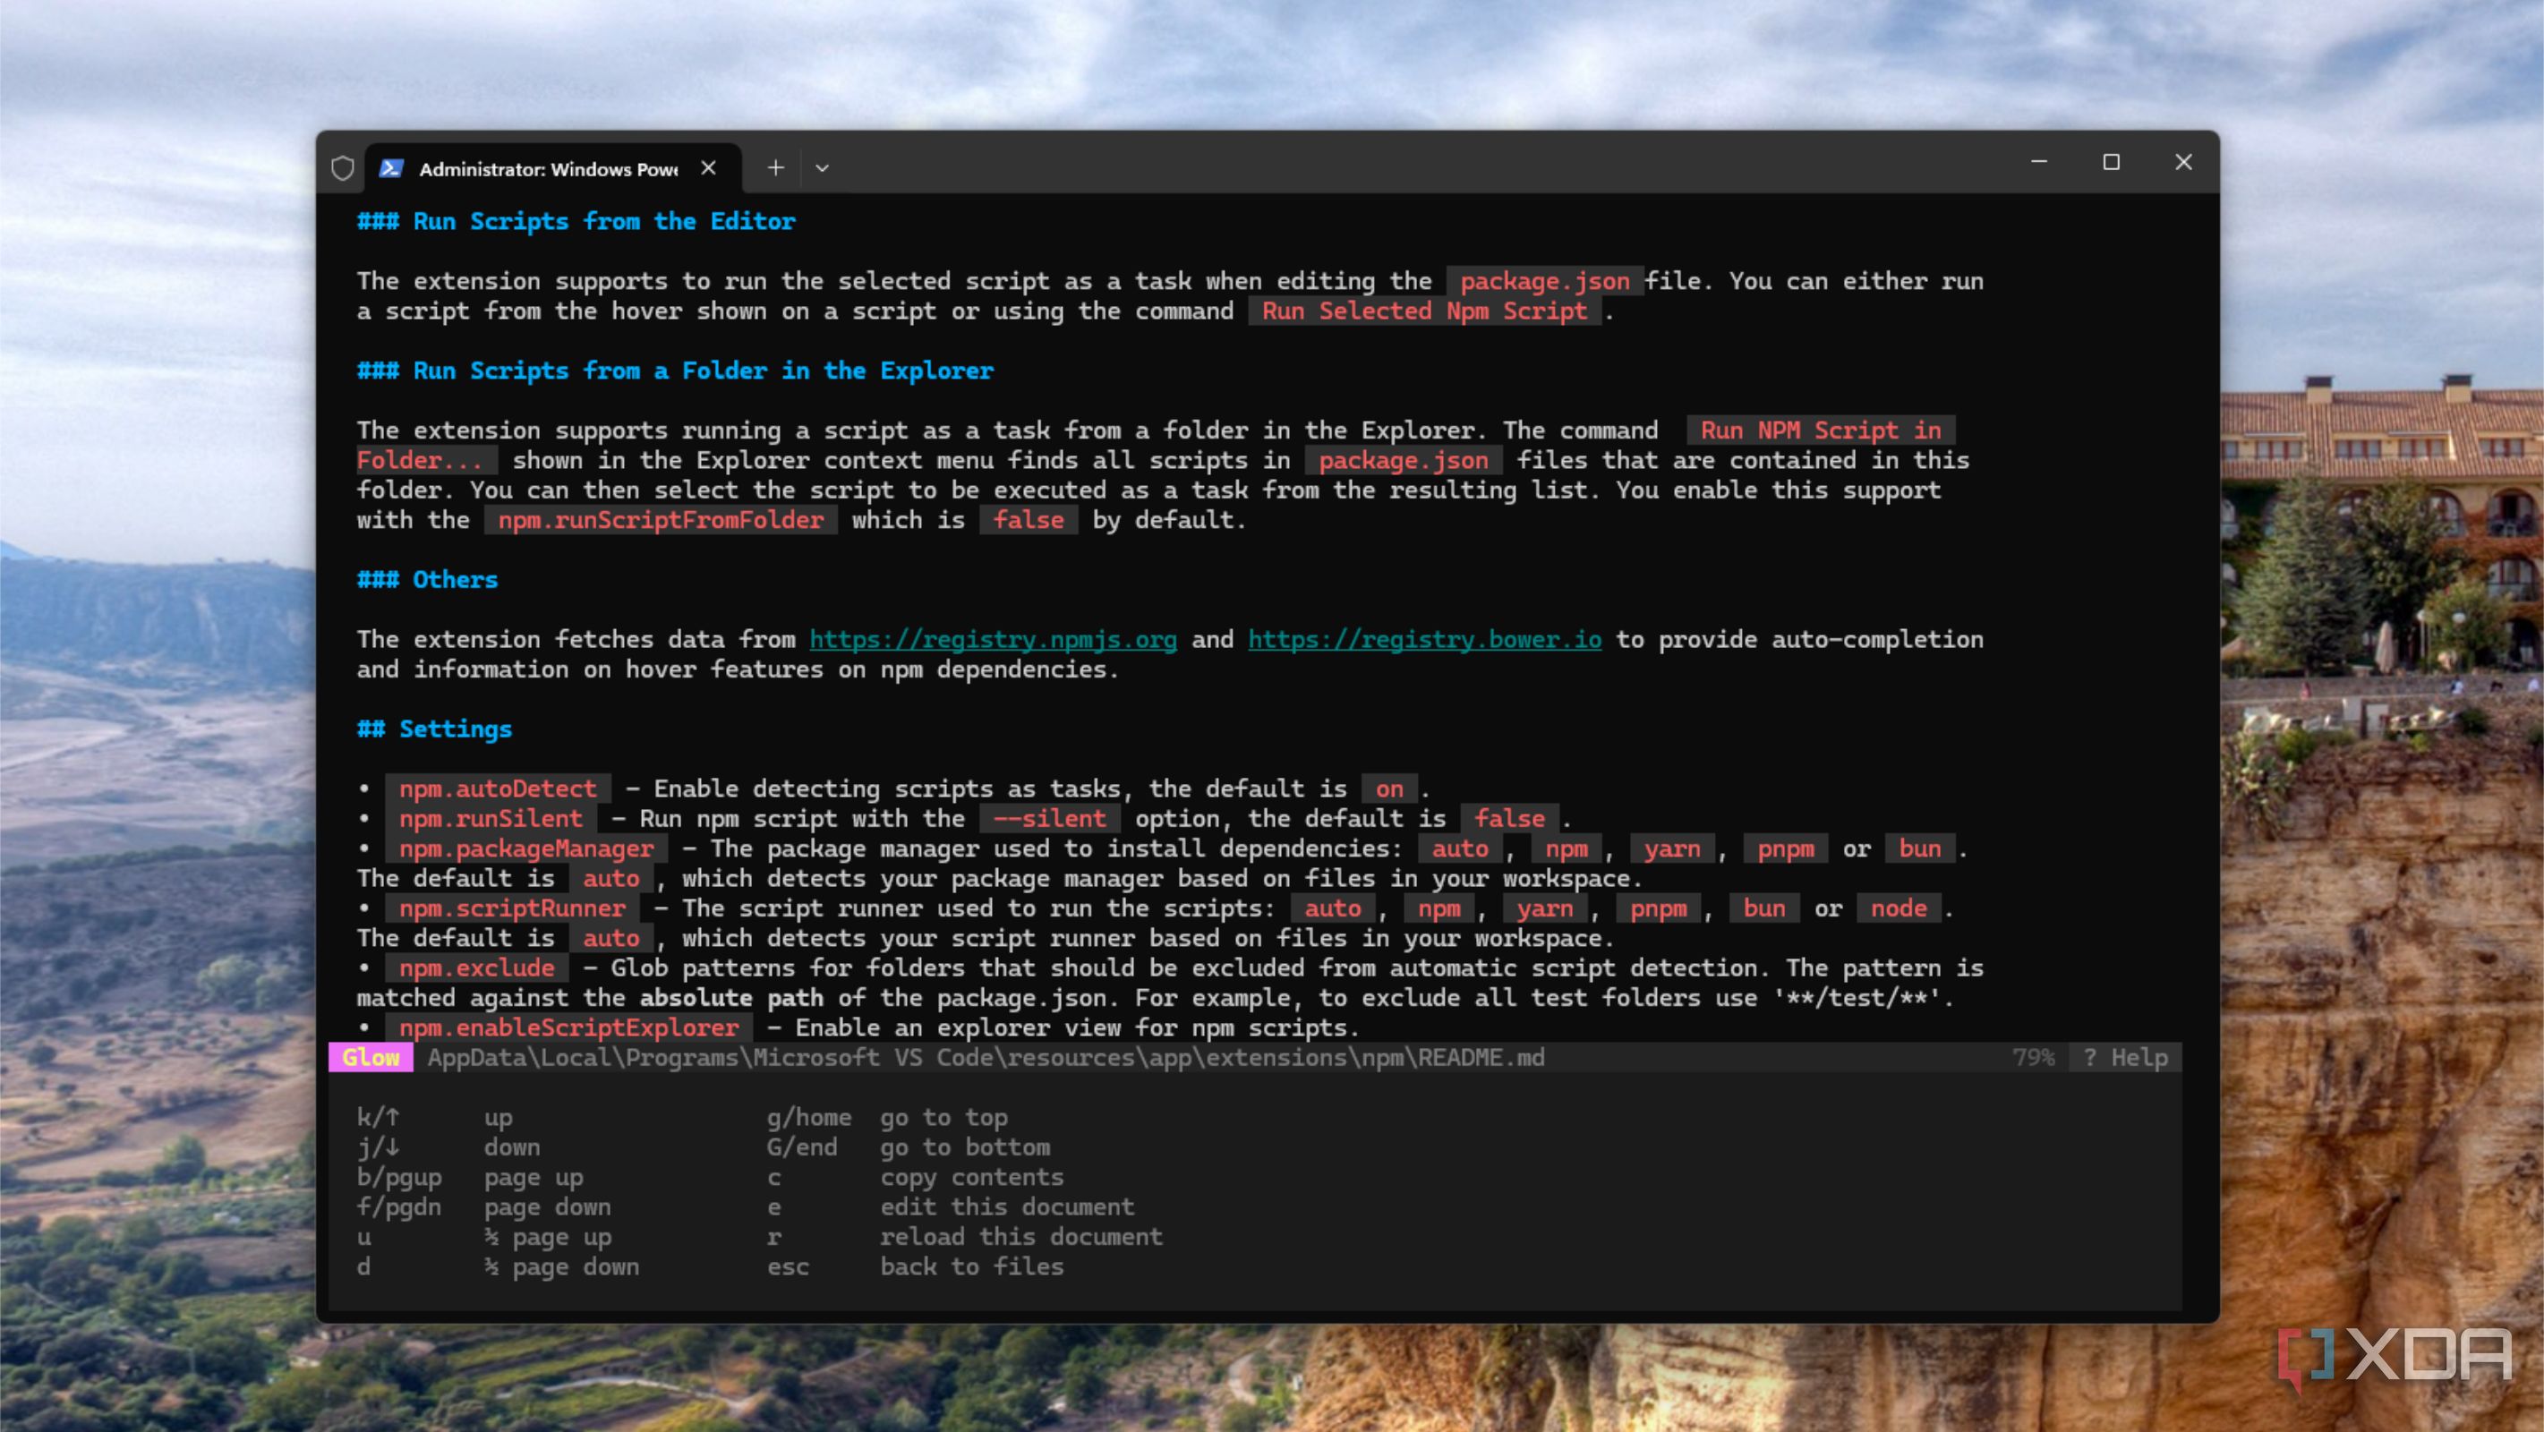Minimize the terminal window

pyautogui.click(x=2038, y=162)
